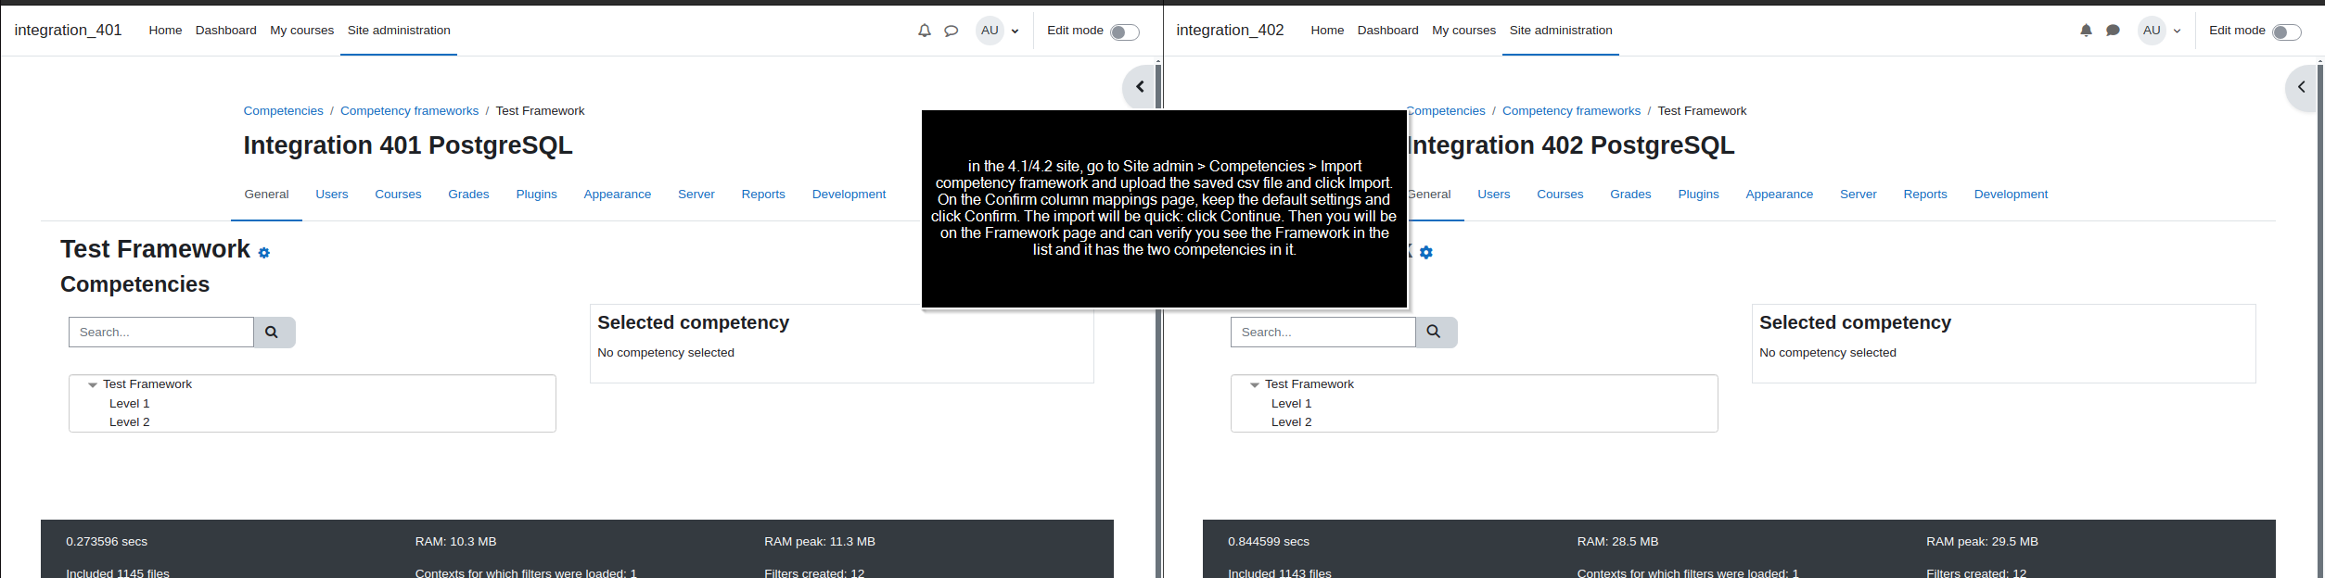The width and height of the screenshot is (2325, 578).
Task: Toggle Edit mode switch in integration_402
Action: (2286, 32)
